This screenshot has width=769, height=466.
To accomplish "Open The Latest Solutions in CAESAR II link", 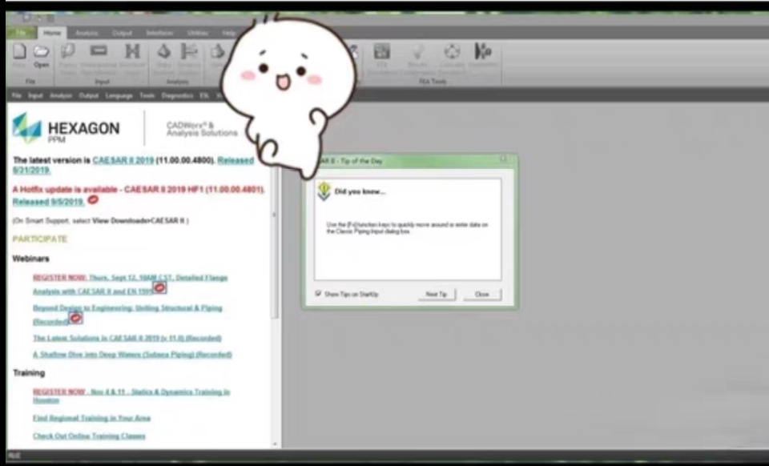I will [x=127, y=338].
